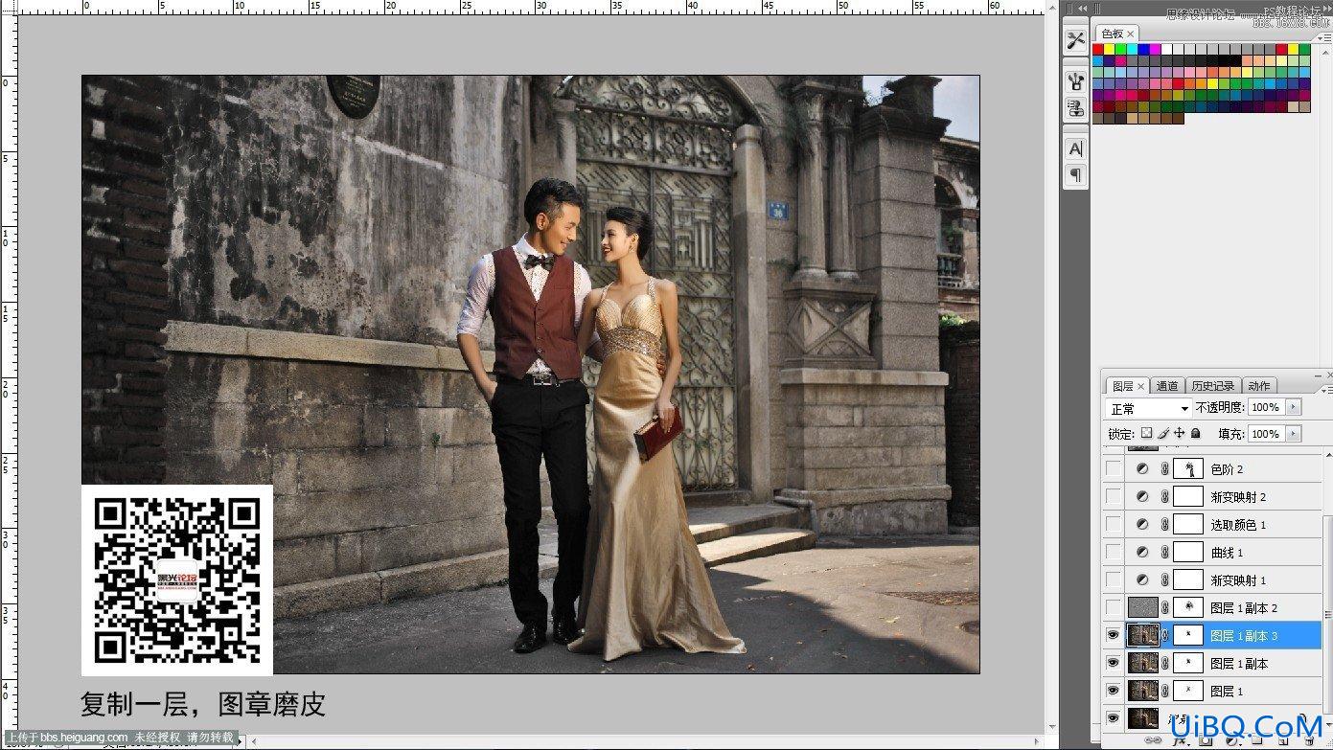
Task: Hide the 图层 1 layer eye
Action: 1113,691
